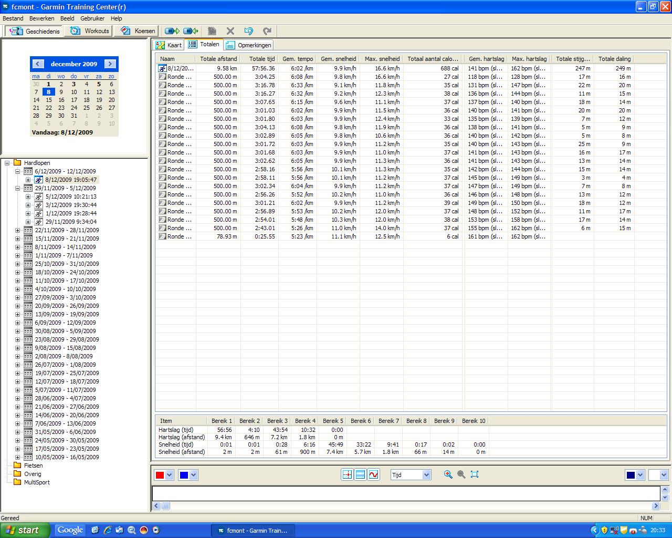Viewport: 672px width, 538px height.
Task: Open the Beeld menu
Action: [x=67, y=18]
